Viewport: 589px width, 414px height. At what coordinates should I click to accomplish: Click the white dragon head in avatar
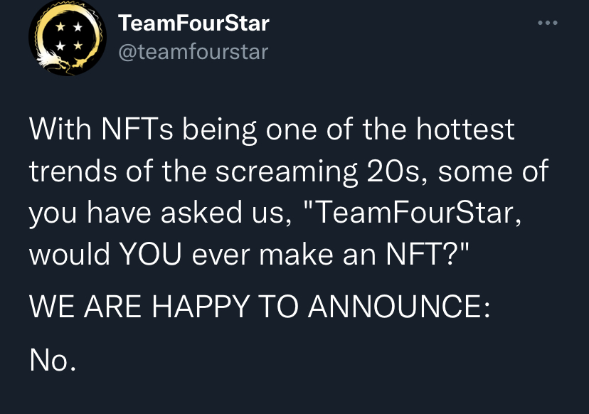tap(50, 61)
